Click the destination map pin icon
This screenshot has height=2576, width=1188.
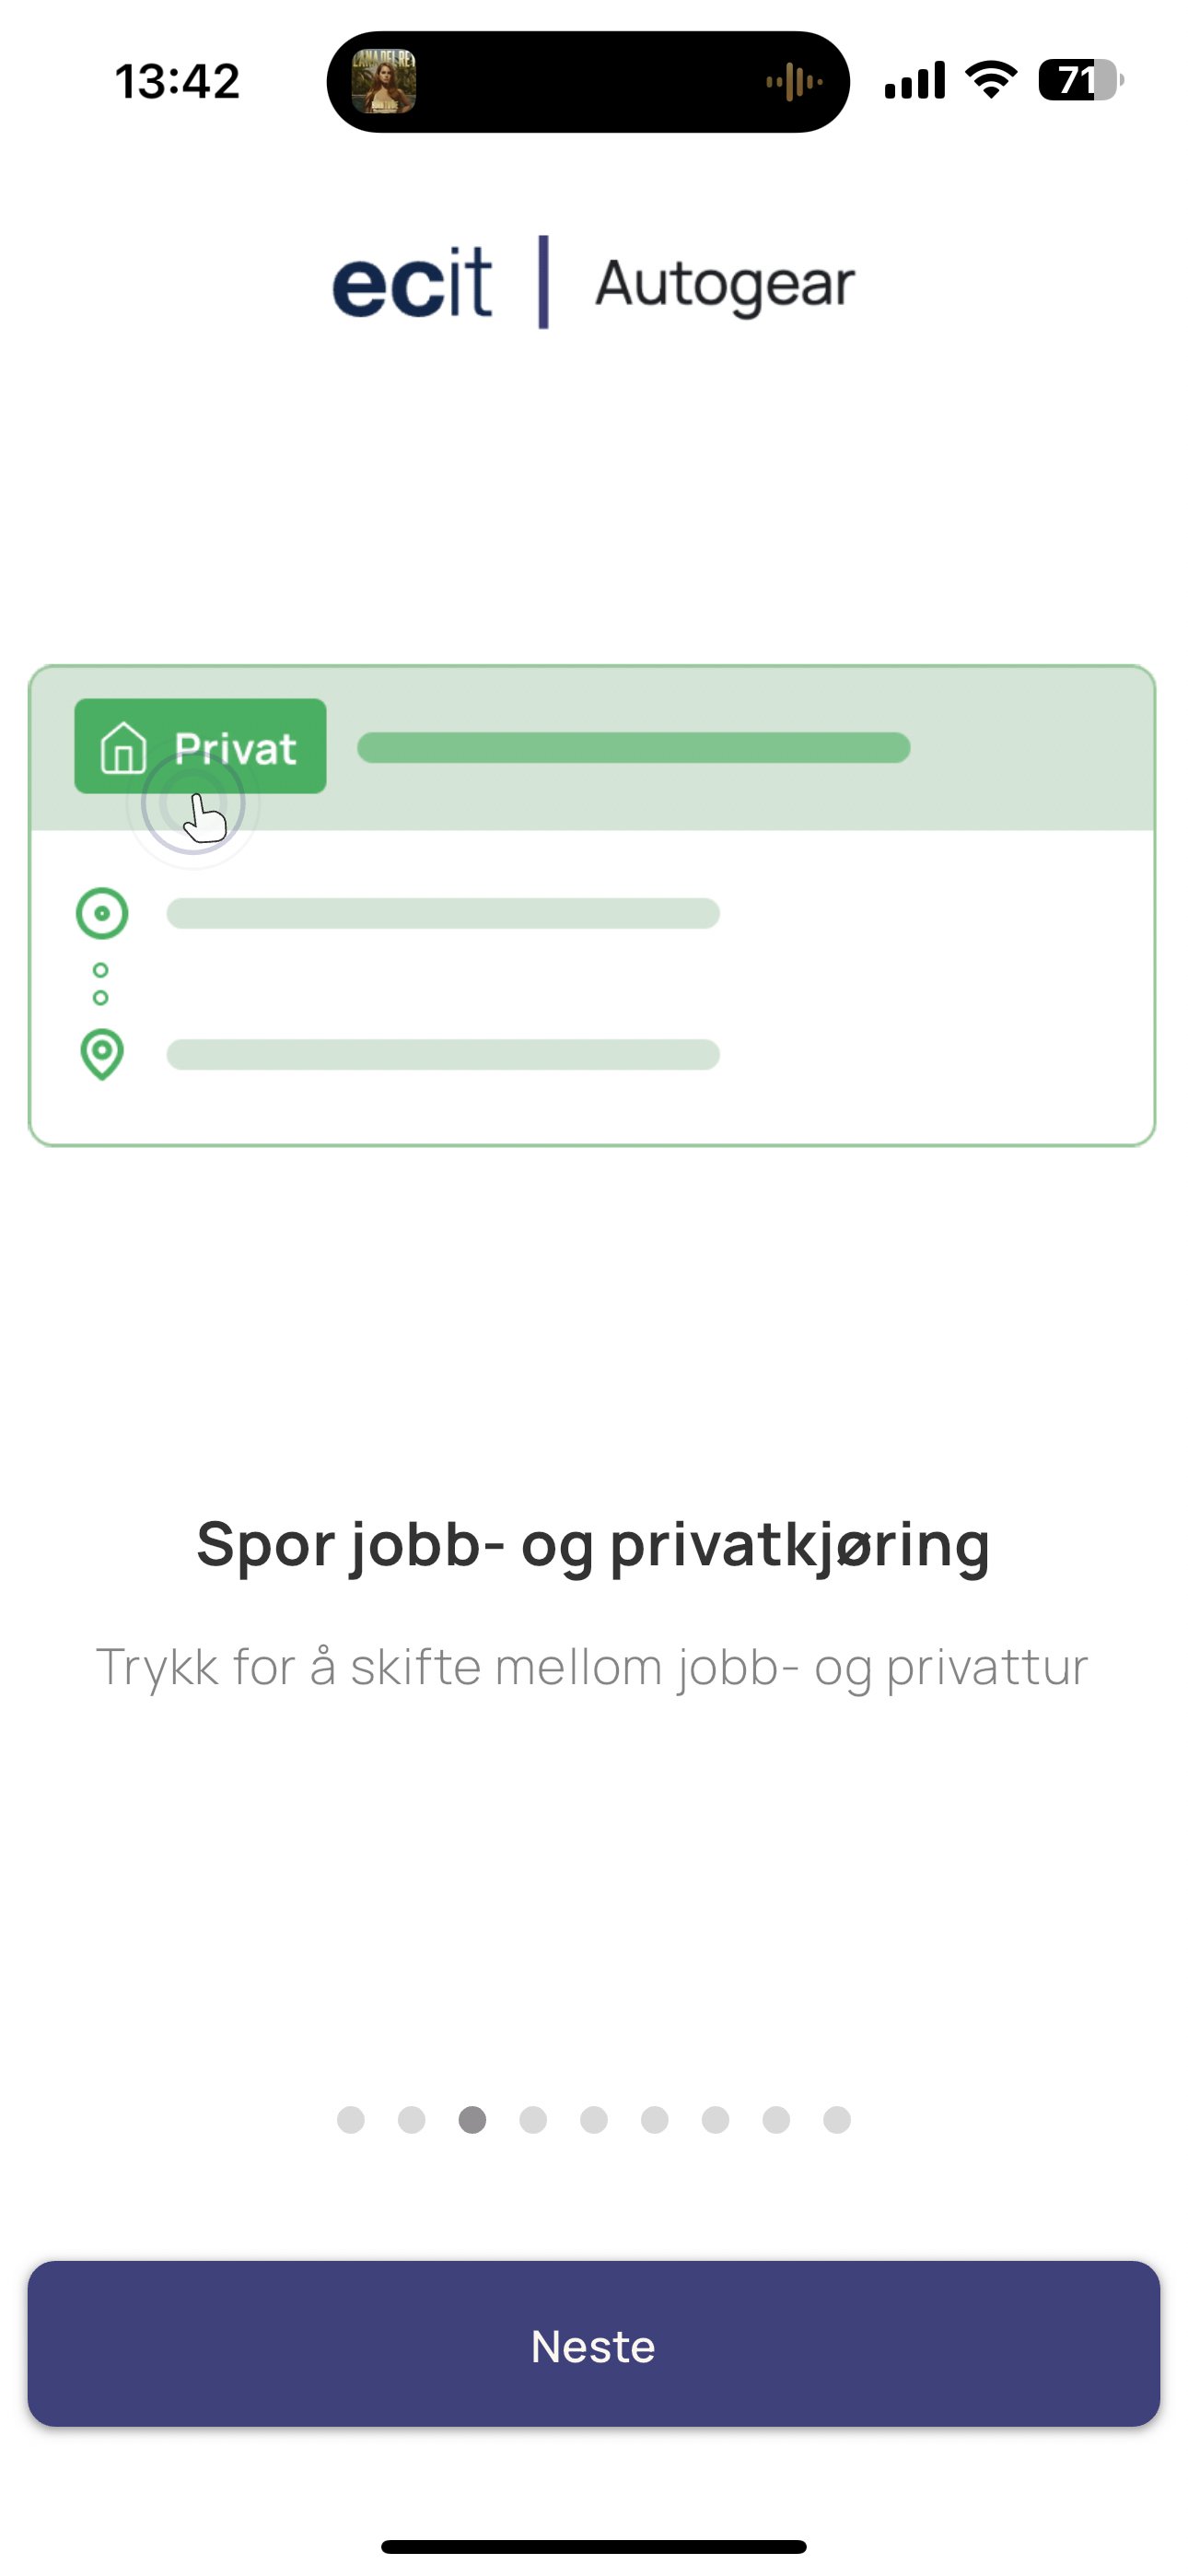pos(102,1054)
